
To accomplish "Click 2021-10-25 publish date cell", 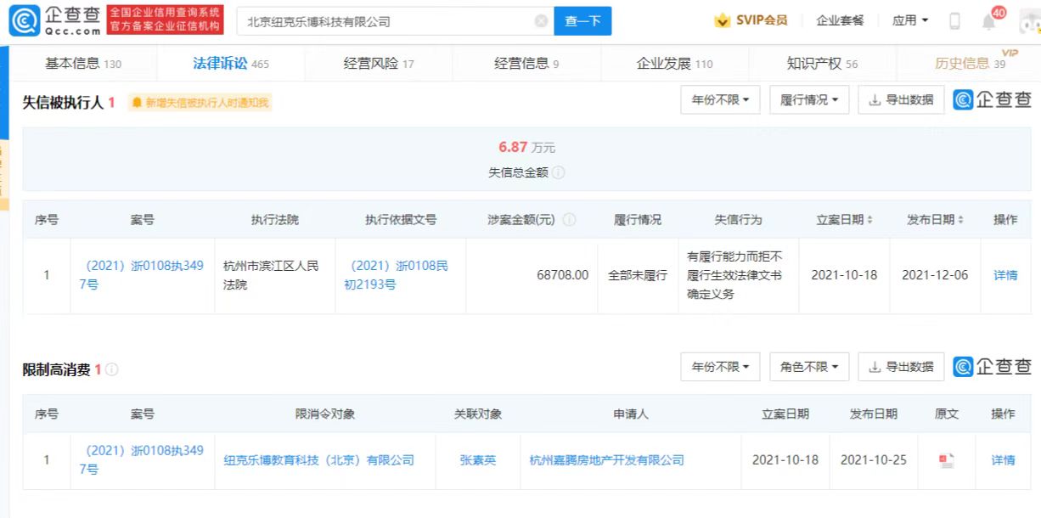I will pyautogui.click(x=874, y=460).
